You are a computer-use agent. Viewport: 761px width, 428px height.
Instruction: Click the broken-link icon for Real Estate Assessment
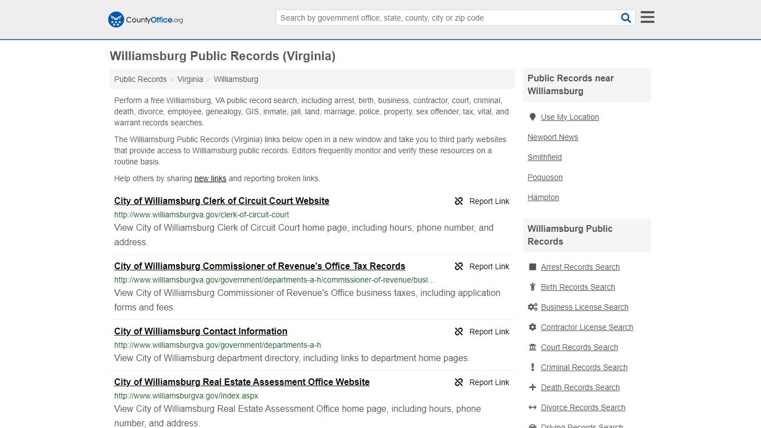(459, 382)
